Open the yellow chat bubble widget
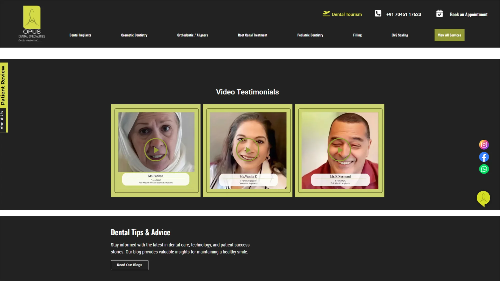Image resolution: width=500 pixels, height=281 pixels. click(x=483, y=198)
